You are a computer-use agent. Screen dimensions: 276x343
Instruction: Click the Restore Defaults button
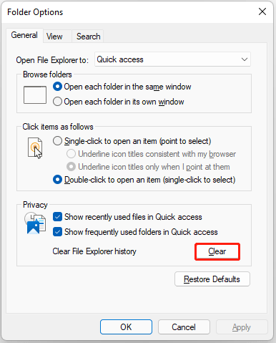212,279
